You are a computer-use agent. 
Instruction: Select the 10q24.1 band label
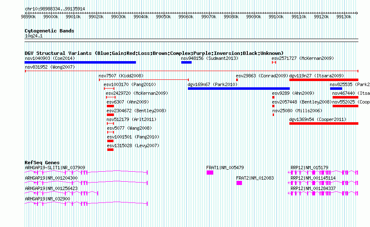(34, 36)
